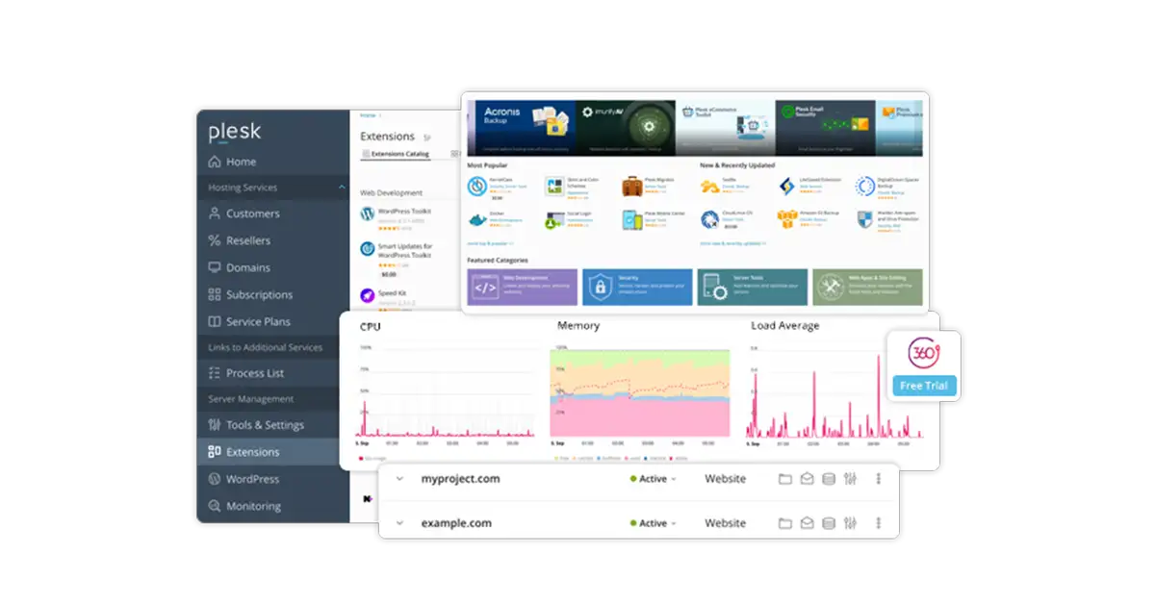Select Extensions in the sidebar menu
Viewport: 1155px width, 604px height.
point(252,452)
